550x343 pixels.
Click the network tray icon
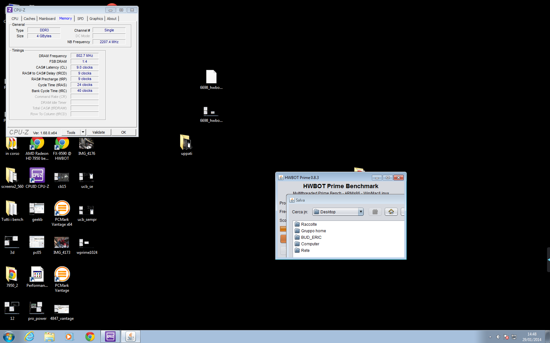point(514,337)
